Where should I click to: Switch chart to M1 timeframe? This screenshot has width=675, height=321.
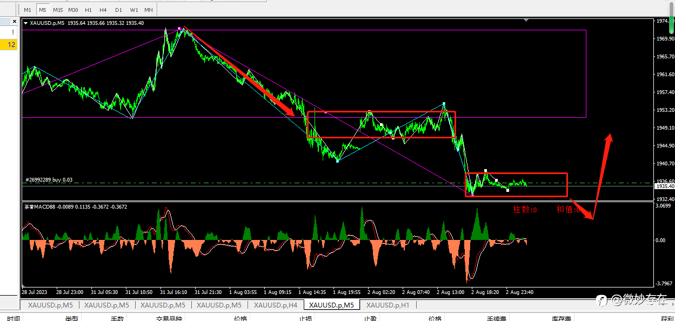click(28, 10)
